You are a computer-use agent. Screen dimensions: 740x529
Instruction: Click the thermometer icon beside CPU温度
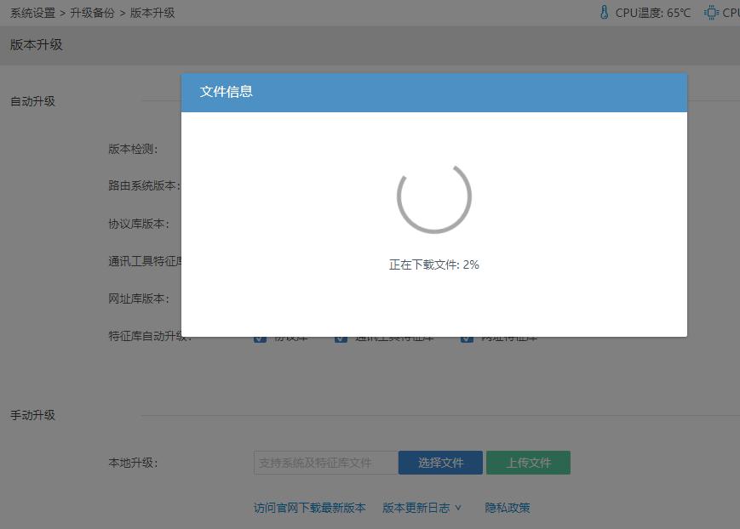pos(604,12)
